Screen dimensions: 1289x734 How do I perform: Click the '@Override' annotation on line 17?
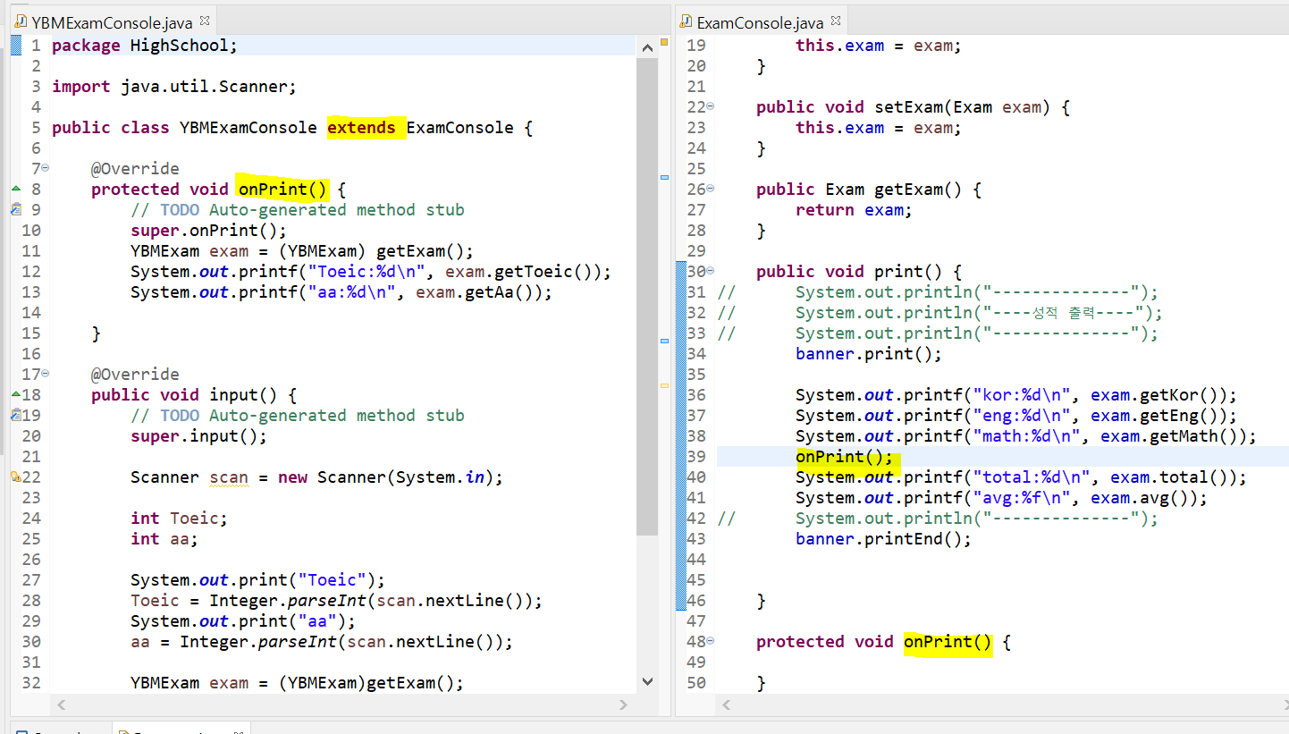[135, 374]
